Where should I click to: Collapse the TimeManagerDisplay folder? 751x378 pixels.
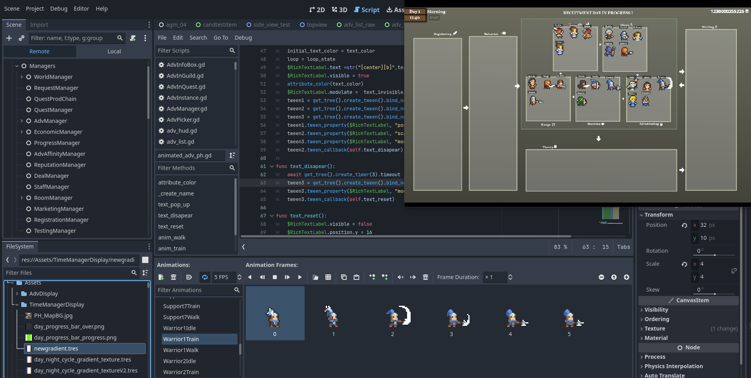tap(17, 305)
